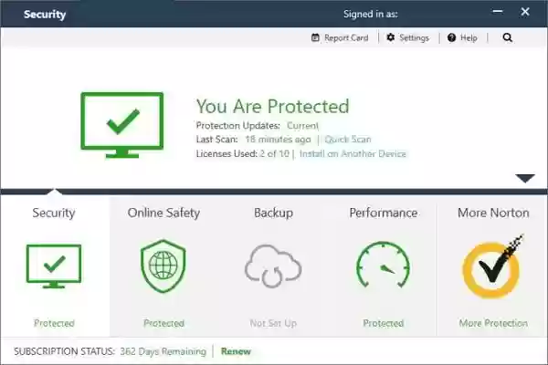Click the Renew subscription link
548x365 pixels.
pos(236,351)
